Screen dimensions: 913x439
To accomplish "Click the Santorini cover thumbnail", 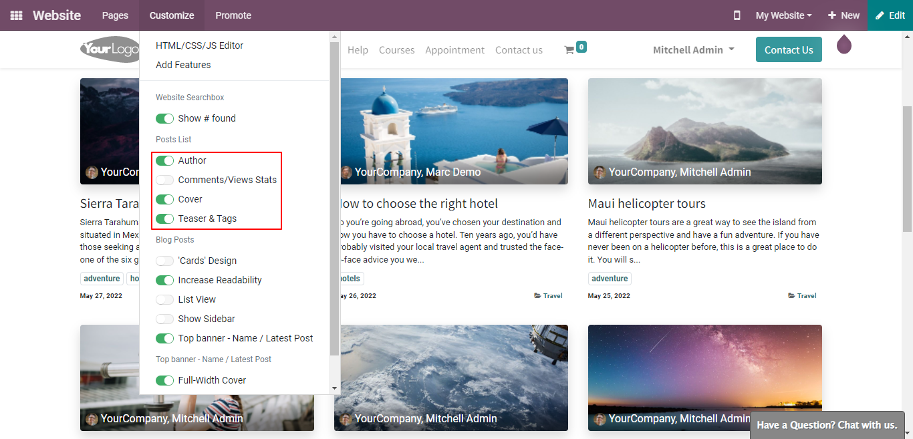I will (x=454, y=131).
